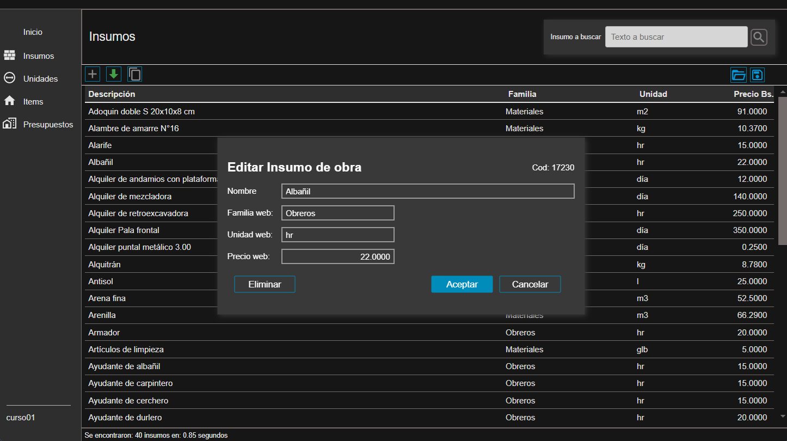The width and height of the screenshot is (787, 441).
Task: Click the green download arrow icon
Action: tap(114, 74)
